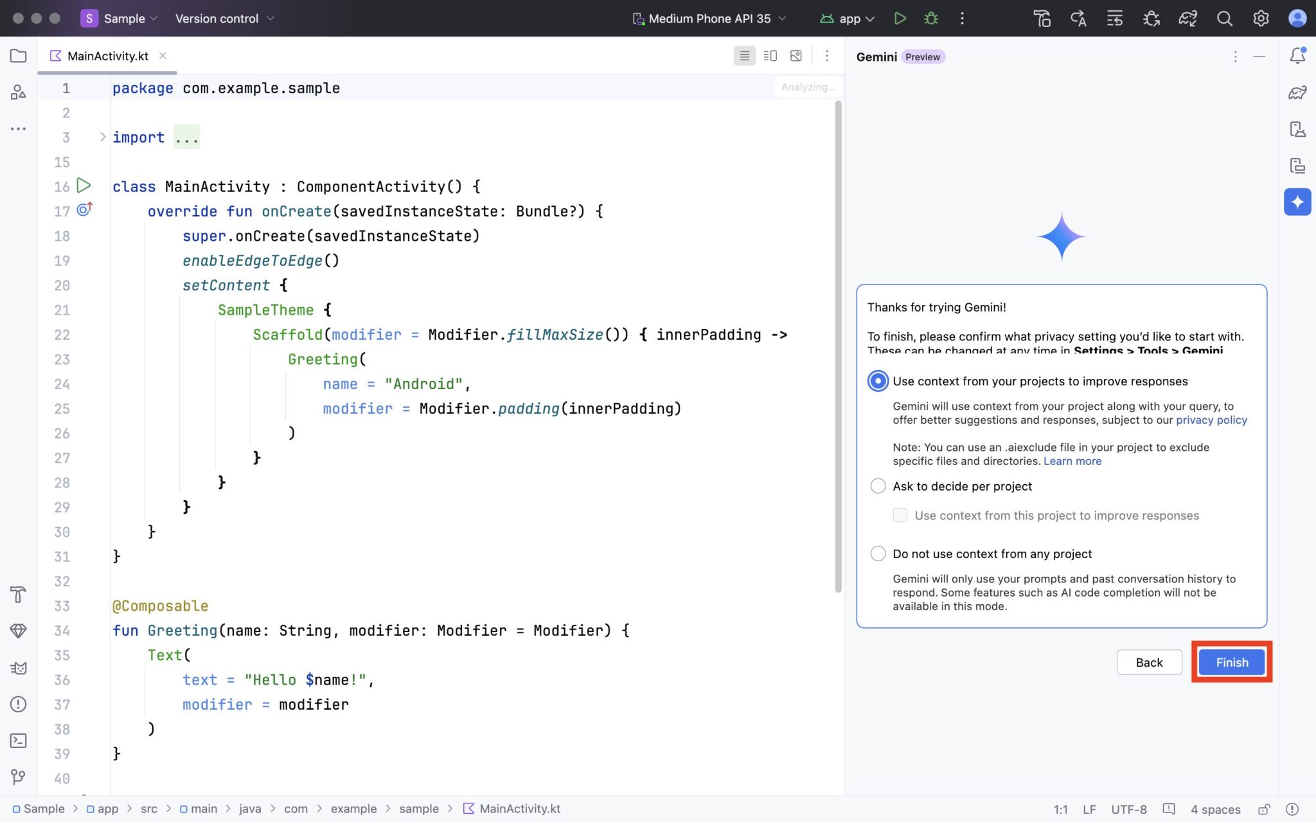Open Search Everywhere

(x=1224, y=18)
